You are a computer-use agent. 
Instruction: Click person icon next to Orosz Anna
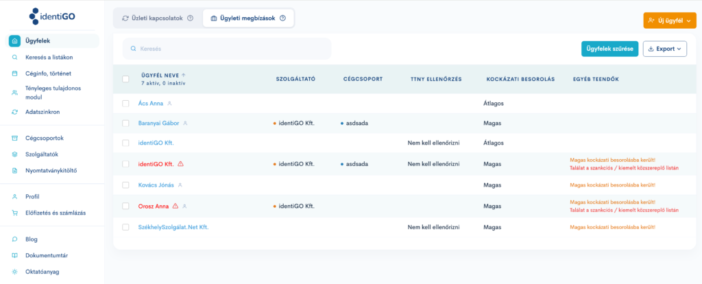pyautogui.click(x=184, y=206)
